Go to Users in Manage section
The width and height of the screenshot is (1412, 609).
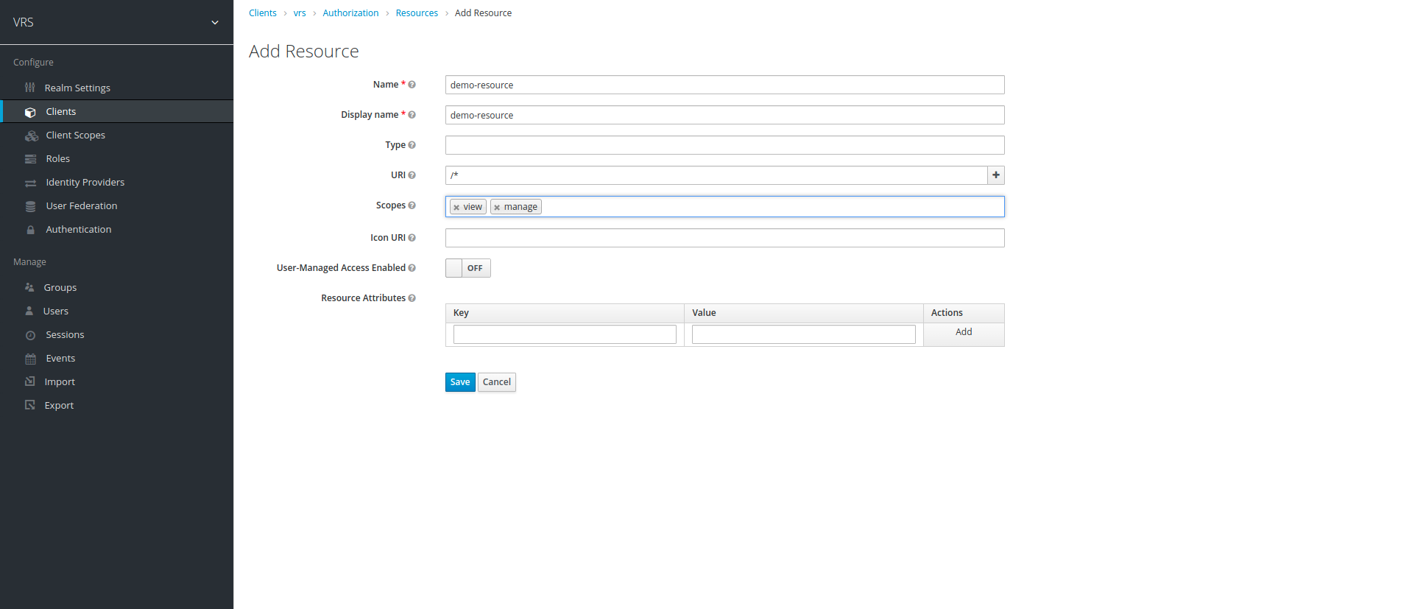(55, 311)
